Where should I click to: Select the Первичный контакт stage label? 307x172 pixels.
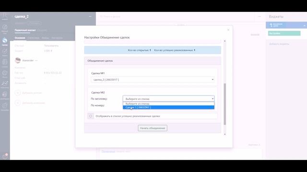(25, 30)
